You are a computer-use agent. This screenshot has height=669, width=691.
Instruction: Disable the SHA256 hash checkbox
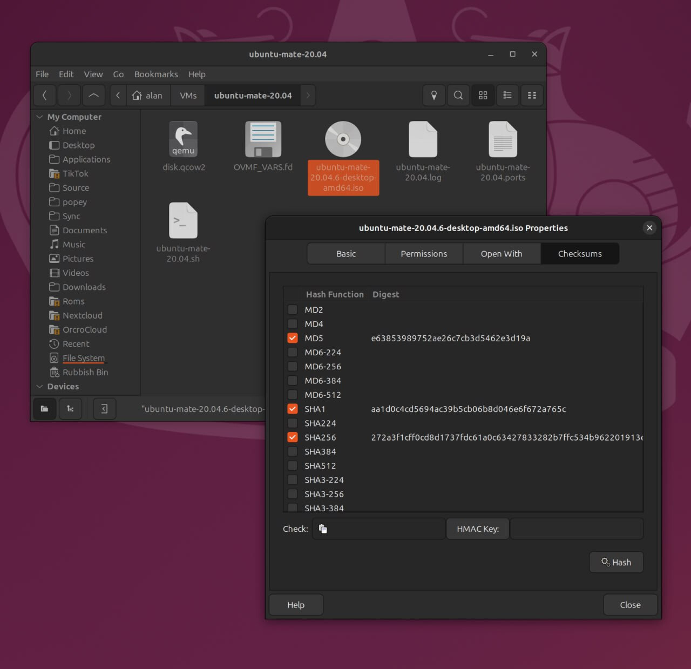click(x=293, y=437)
